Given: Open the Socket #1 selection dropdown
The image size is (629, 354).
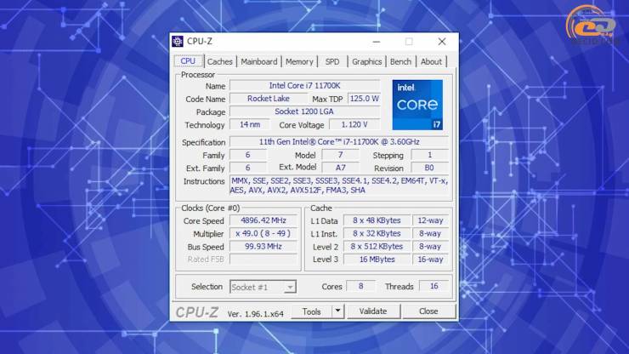Looking at the screenshot, I should [x=263, y=287].
